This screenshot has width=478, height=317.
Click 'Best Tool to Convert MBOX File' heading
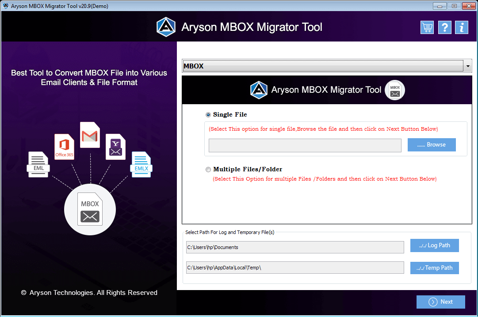click(89, 78)
